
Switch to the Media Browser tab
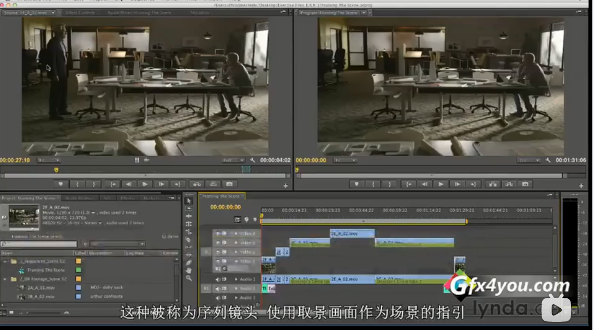coord(79,198)
